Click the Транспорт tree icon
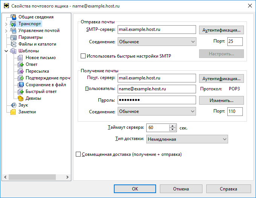This screenshot has width=256, height=198. point(14,24)
